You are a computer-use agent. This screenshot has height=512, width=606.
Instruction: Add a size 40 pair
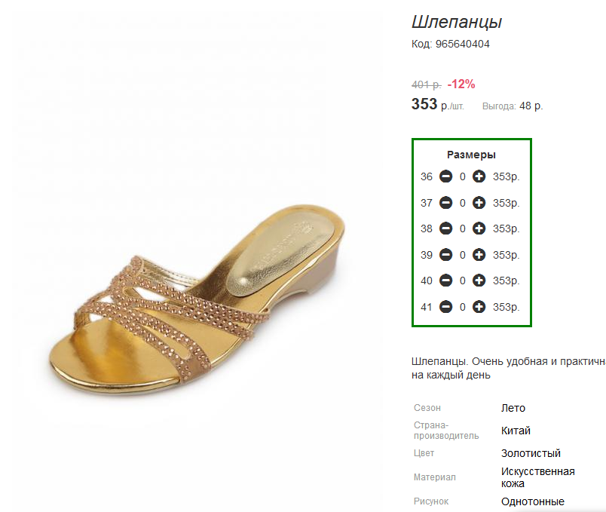[x=479, y=281]
